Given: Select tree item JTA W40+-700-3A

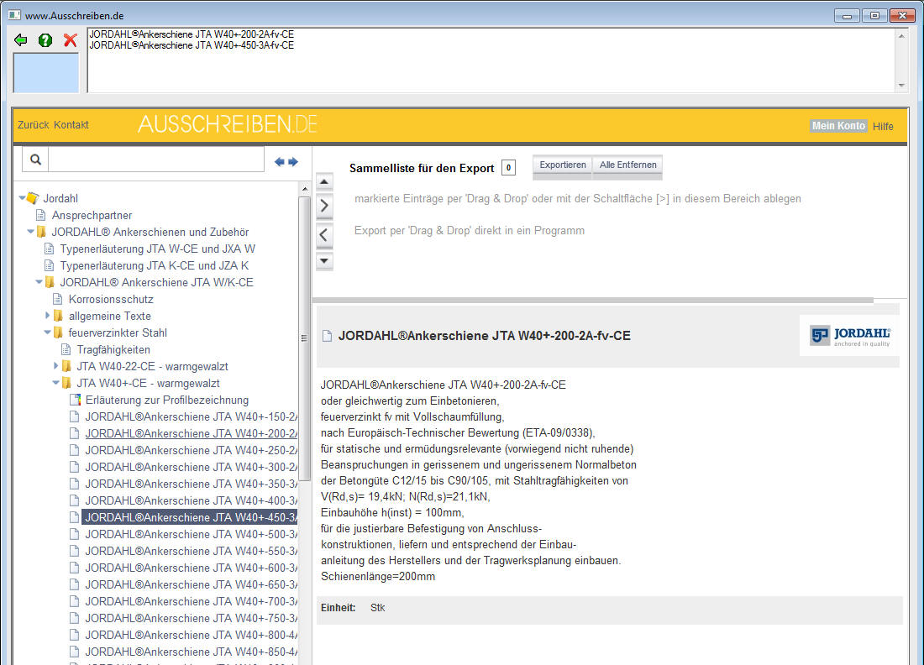Looking at the screenshot, I should [191, 601].
